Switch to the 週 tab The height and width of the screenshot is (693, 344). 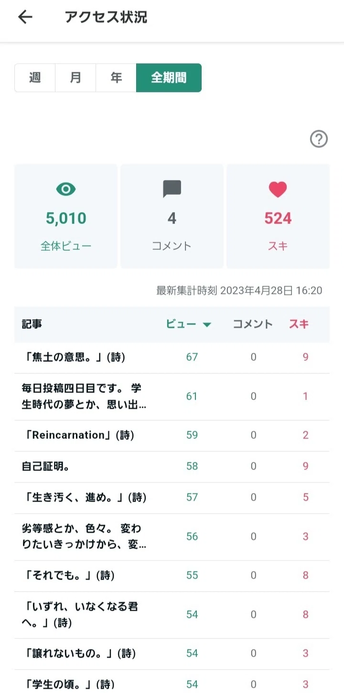click(35, 78)
